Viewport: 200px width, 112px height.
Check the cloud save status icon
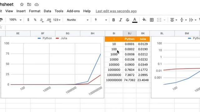(x=37, y=5)
